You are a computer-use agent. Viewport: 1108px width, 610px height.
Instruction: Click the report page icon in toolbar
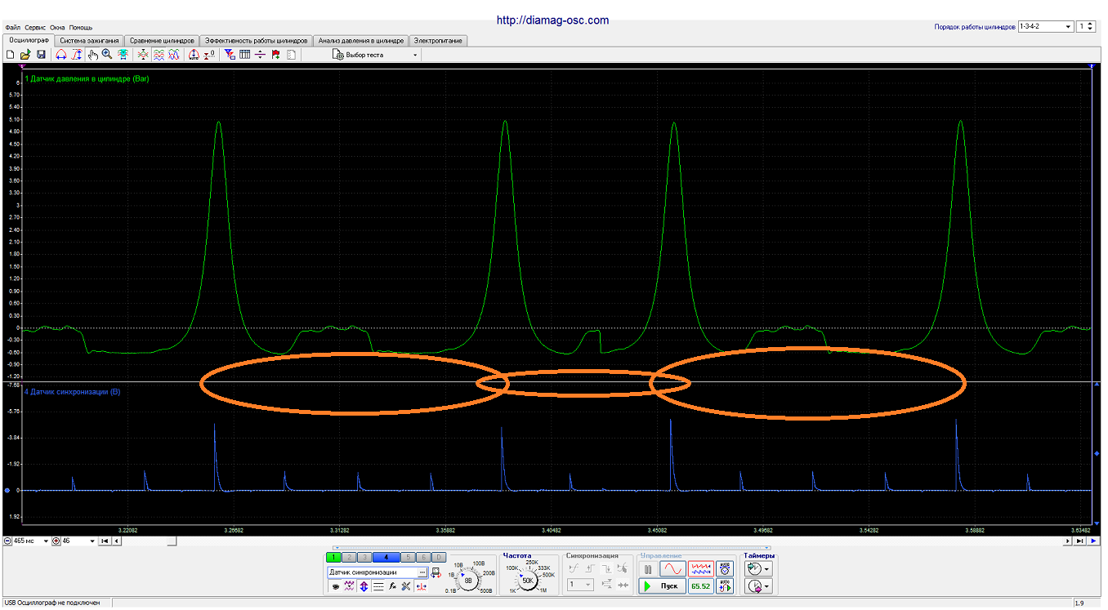291,55
